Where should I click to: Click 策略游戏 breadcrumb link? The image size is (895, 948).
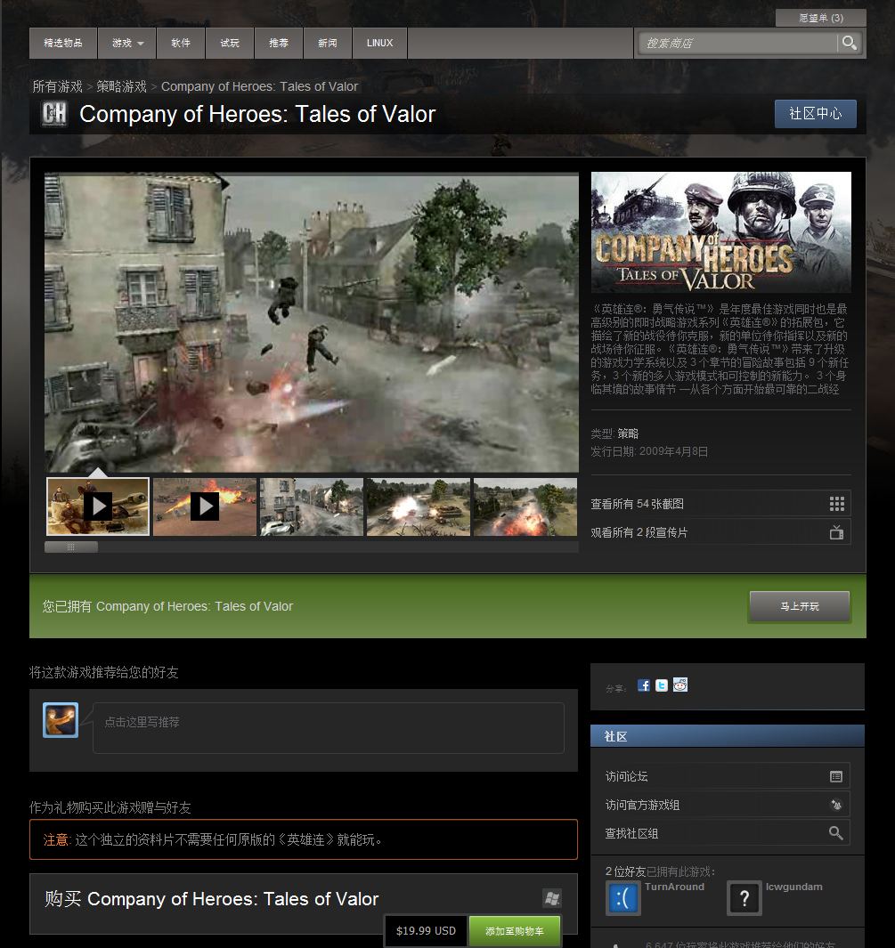click(x=121, y=86)
